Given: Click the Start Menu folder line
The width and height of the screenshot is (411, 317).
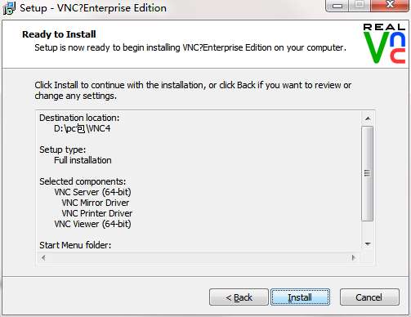Looking at the screenshot, I should click(75, 245).
